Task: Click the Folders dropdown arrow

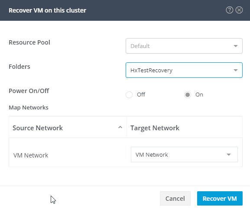Action: [236, 70]
